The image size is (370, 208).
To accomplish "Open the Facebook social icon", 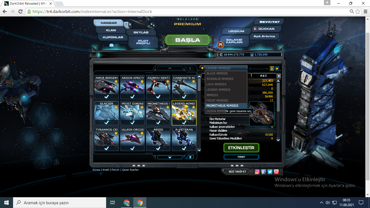I will coord(264,172).
